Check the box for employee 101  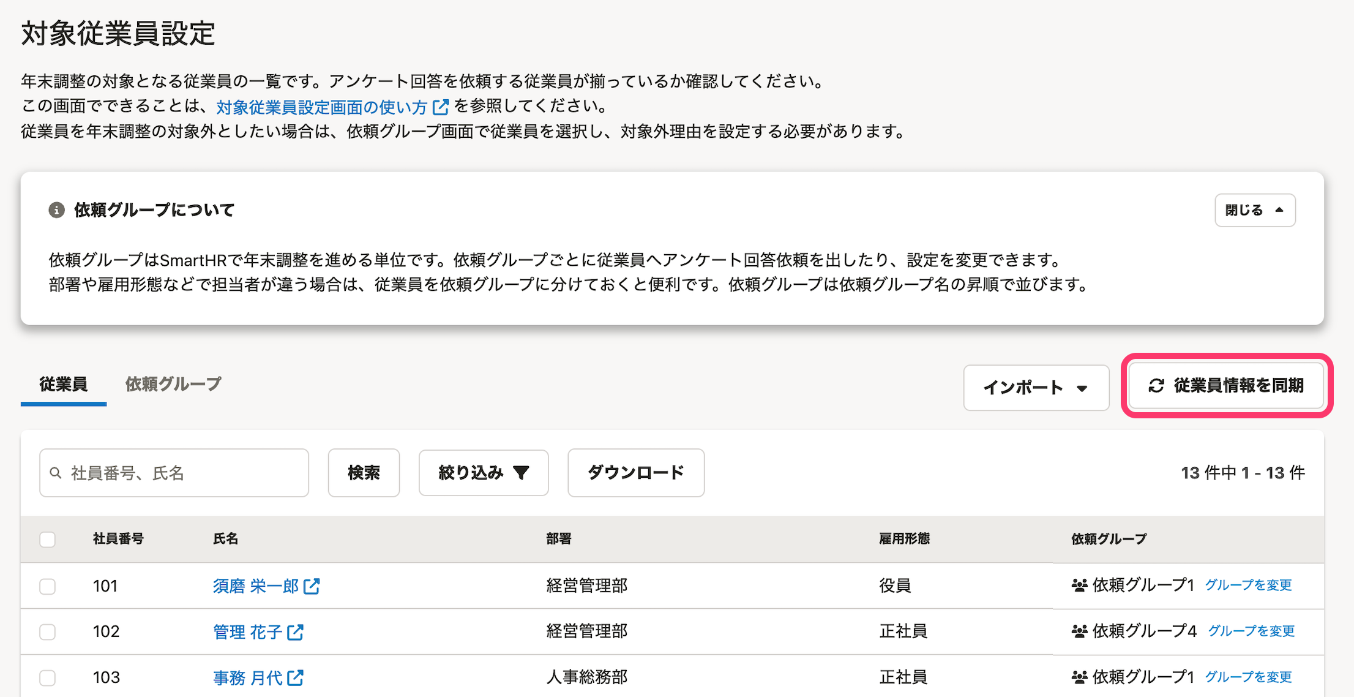click(48, 586)
